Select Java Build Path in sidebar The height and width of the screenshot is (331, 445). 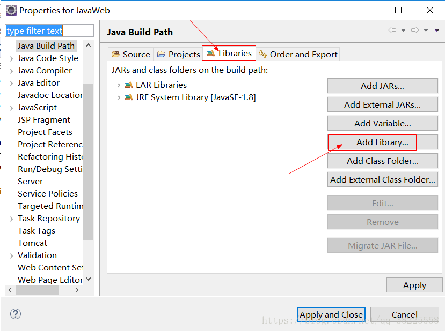pyautogui.click(x=46, y=46)
